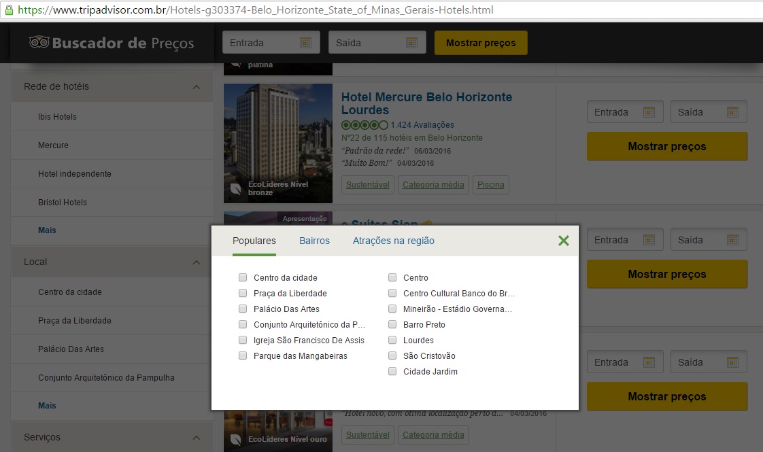The height and width of the screenshot is (452, 763).
Task: Click the browser address bar URL
Action: [x=256, y=10]
